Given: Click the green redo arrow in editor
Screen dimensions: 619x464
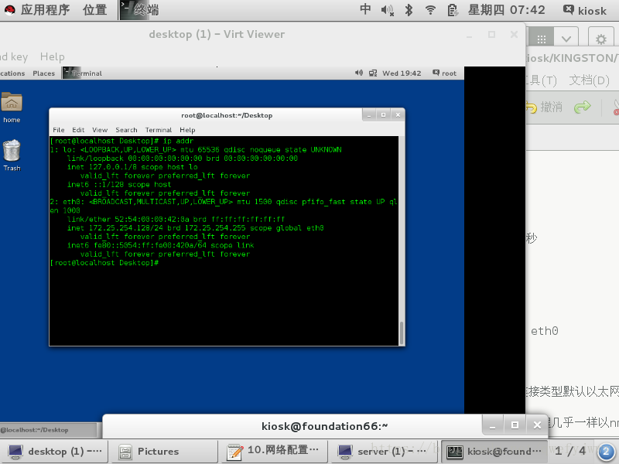Looking at the screenshot, I should click(x=583, y=107).
